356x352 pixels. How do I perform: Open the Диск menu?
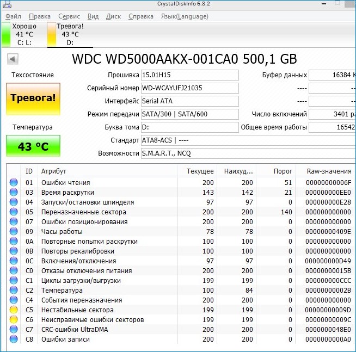coord(113,16)
